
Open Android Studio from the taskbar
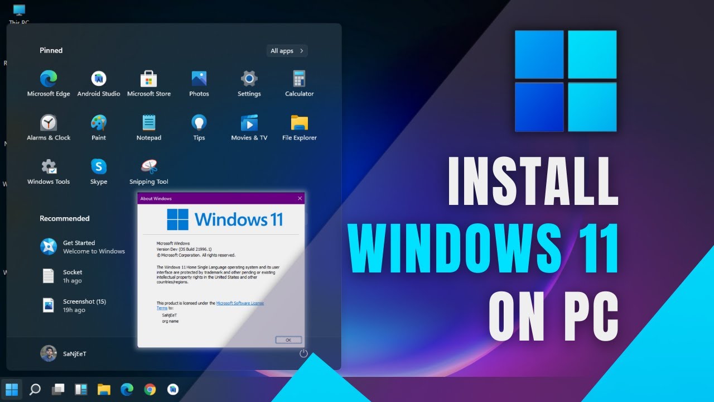tap(173, 389)
